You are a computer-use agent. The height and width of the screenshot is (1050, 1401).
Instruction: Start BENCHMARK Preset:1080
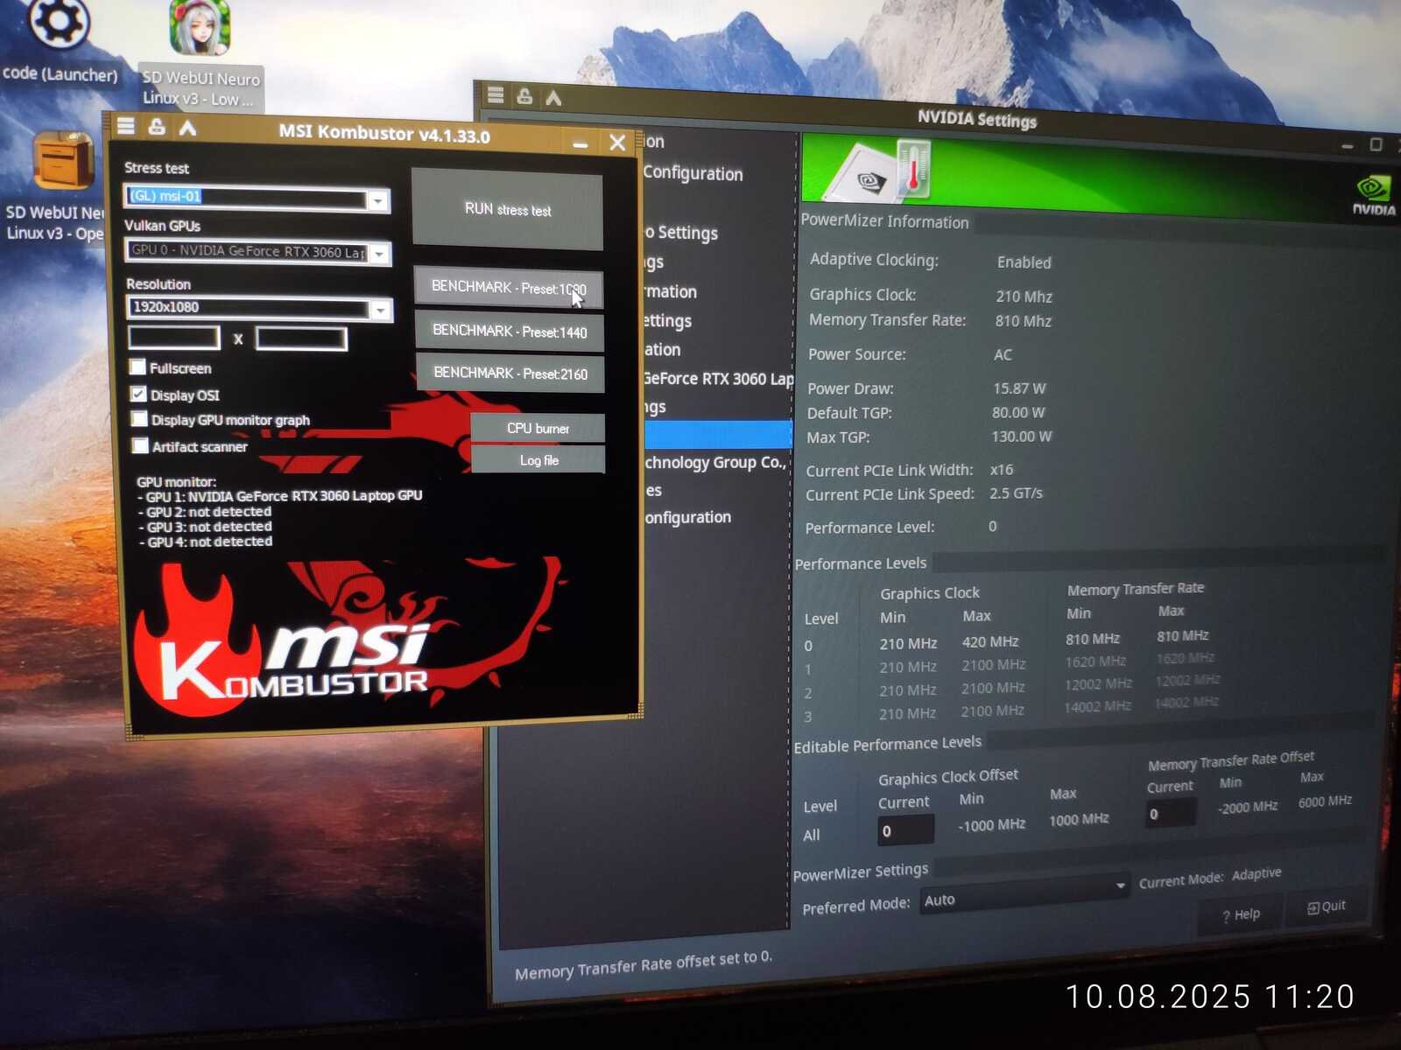point(509,287)
